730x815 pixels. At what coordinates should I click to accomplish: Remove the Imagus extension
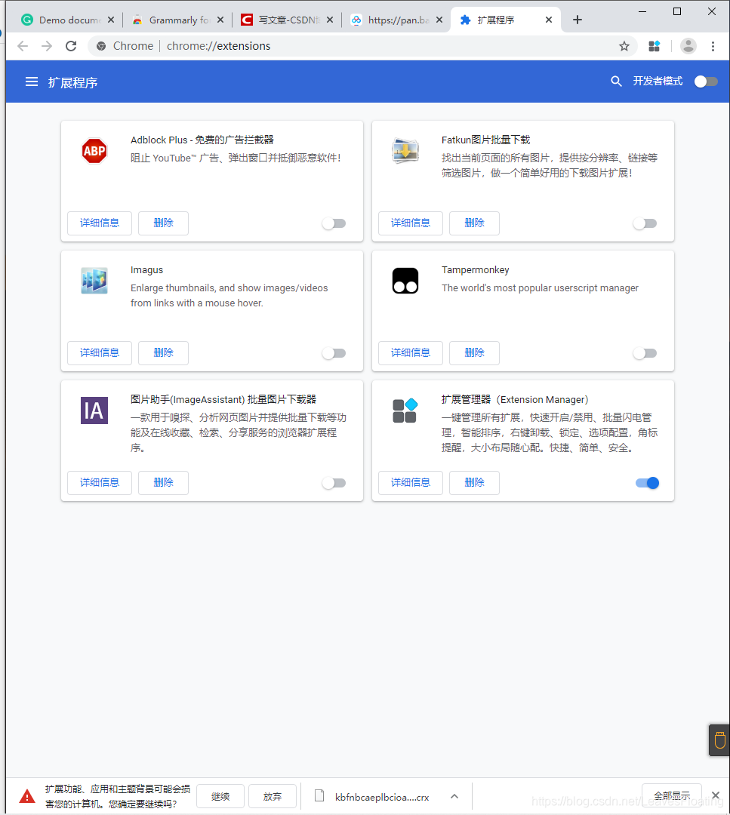tap(163, 353)
